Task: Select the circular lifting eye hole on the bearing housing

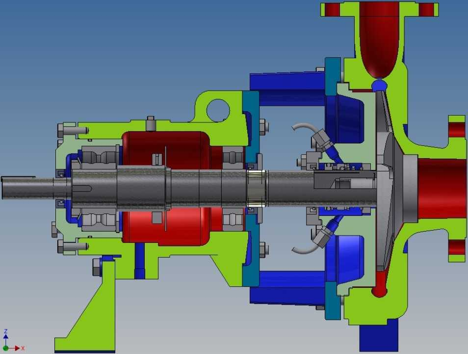Action: tap(218, 110)
